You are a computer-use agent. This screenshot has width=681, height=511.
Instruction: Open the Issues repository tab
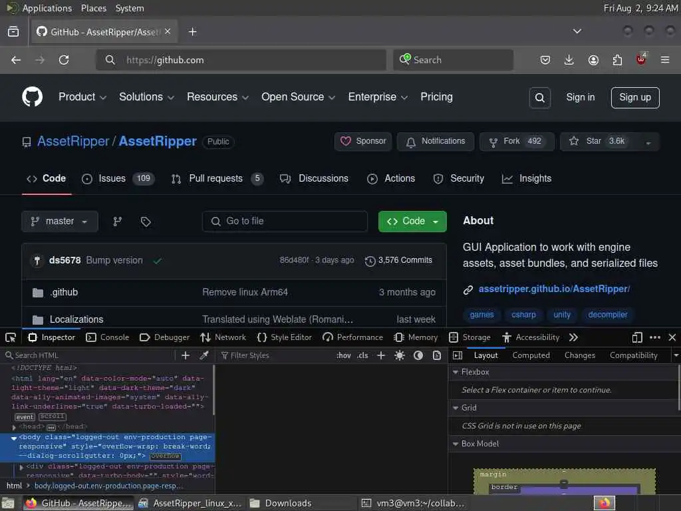coord(118,178)
